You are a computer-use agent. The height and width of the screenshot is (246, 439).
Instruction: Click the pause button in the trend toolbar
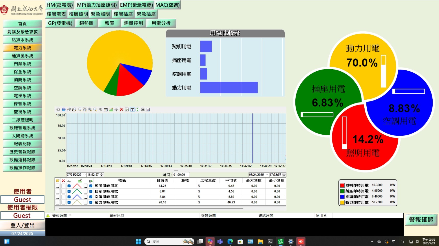point(64,110)
